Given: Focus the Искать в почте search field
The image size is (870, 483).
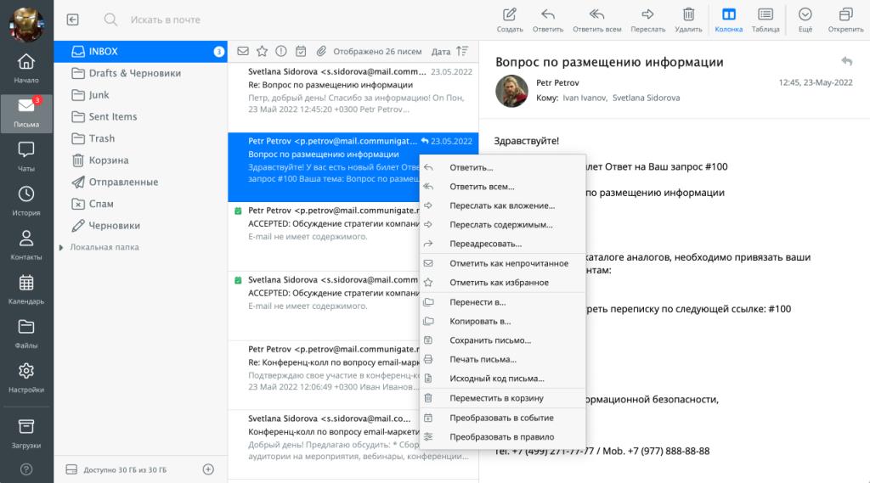Looking at the screenshot, I should 166,20.
